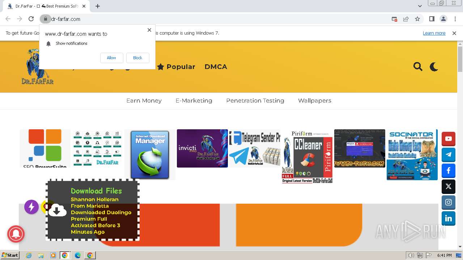Open the LinkedIn social sidebar icon
463x260 pixels.
point(449,218)
